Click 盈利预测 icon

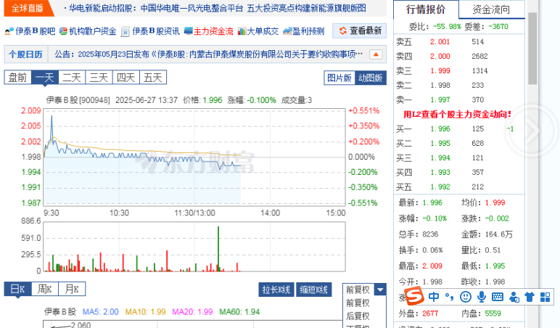287,31
